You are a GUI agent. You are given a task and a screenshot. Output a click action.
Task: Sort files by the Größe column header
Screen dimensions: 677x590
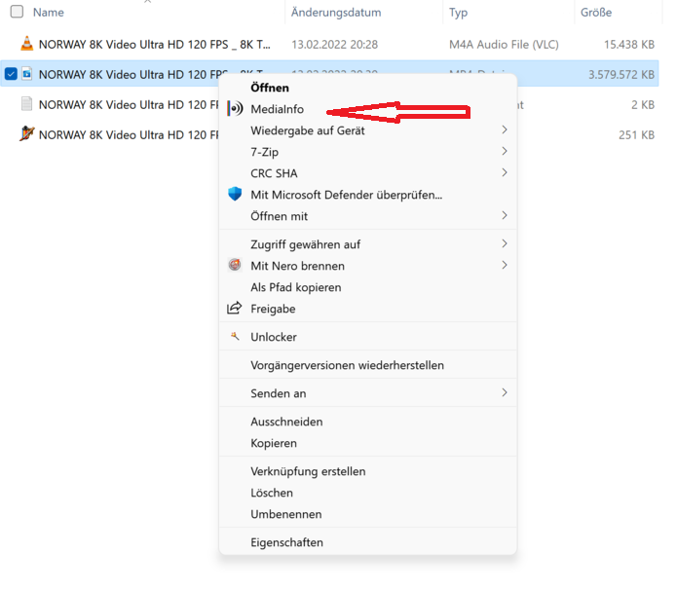tap(596, 13)
